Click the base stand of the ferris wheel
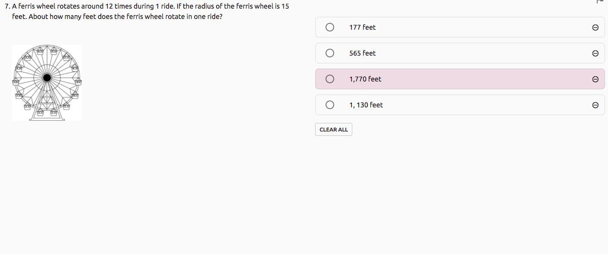 click(47, 118)
